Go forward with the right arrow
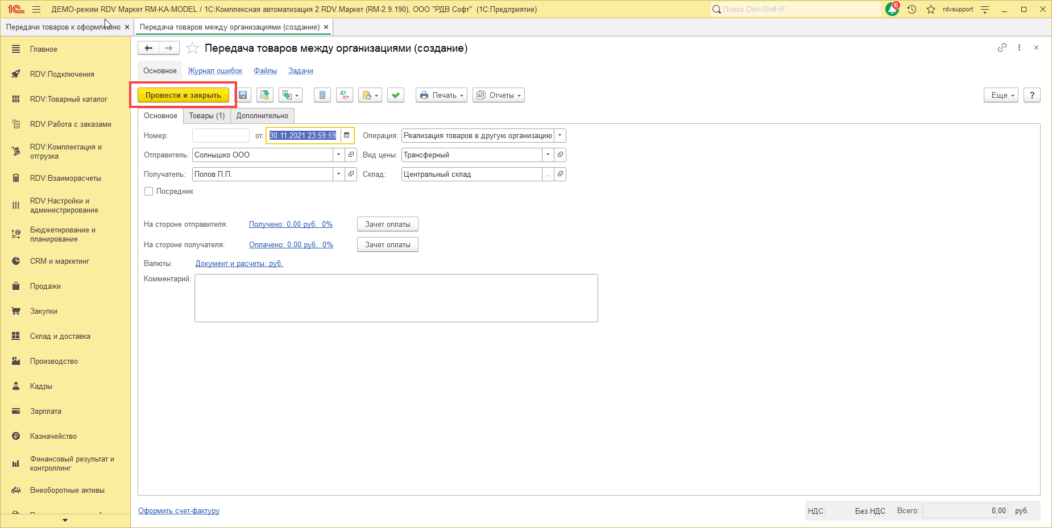Screen dimensions: 1052x528 pos(169,48)
